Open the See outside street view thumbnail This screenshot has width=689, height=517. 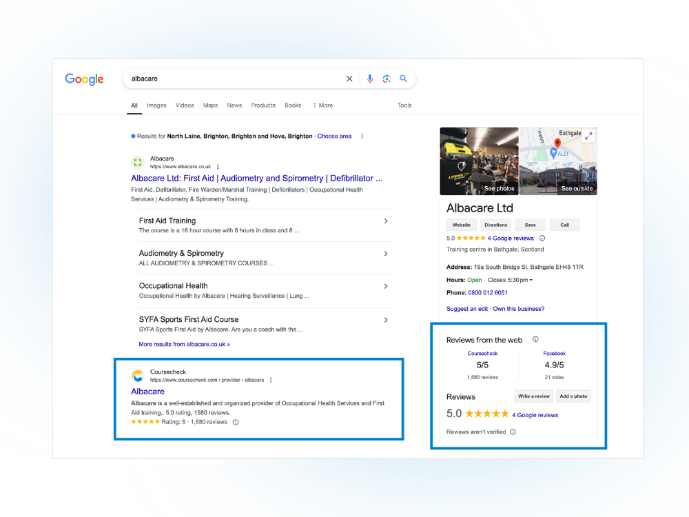(x=558, y=179)
